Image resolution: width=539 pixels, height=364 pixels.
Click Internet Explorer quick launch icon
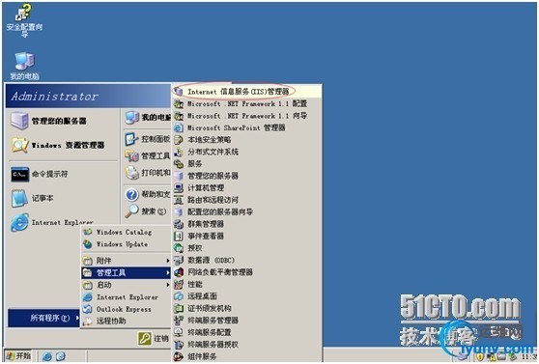coord(47,356)
